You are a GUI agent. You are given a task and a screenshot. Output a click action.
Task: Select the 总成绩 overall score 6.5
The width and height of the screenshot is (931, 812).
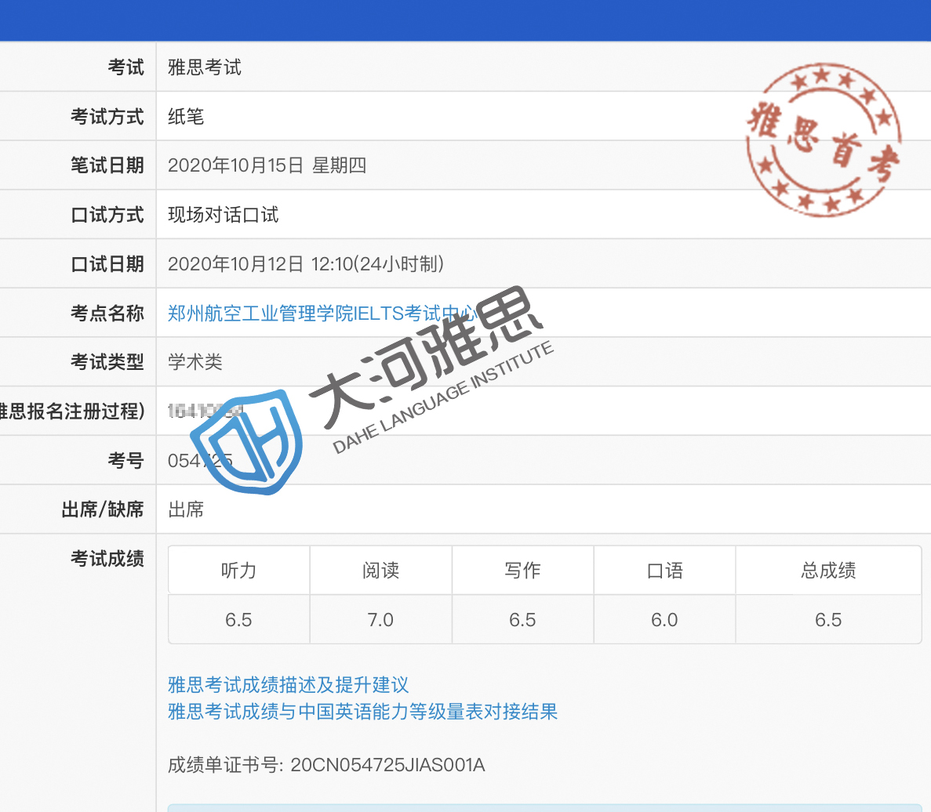828,619
